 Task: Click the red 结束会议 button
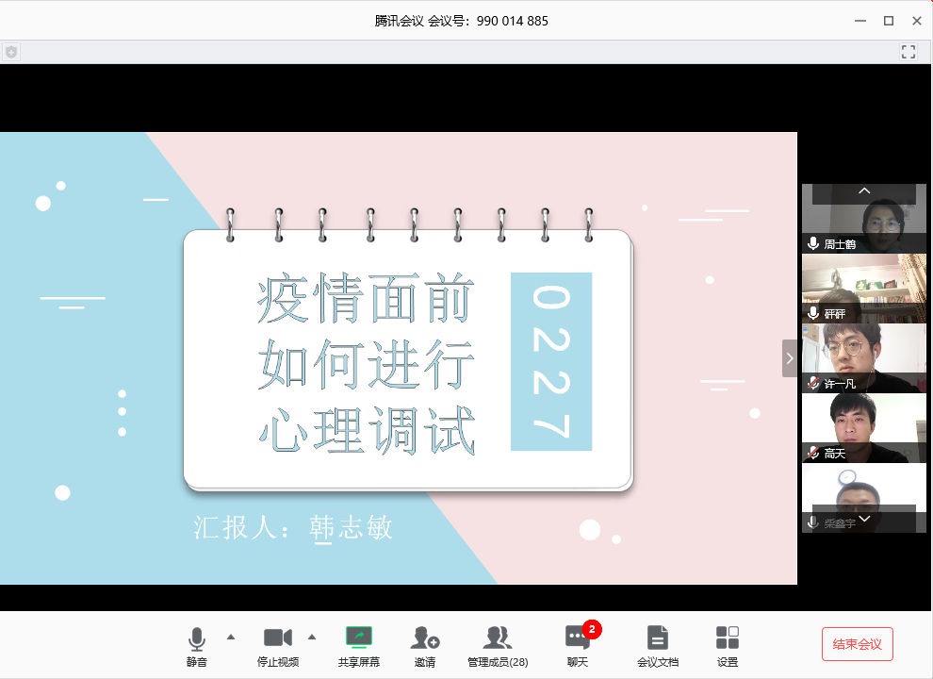(x=857, y=644)
